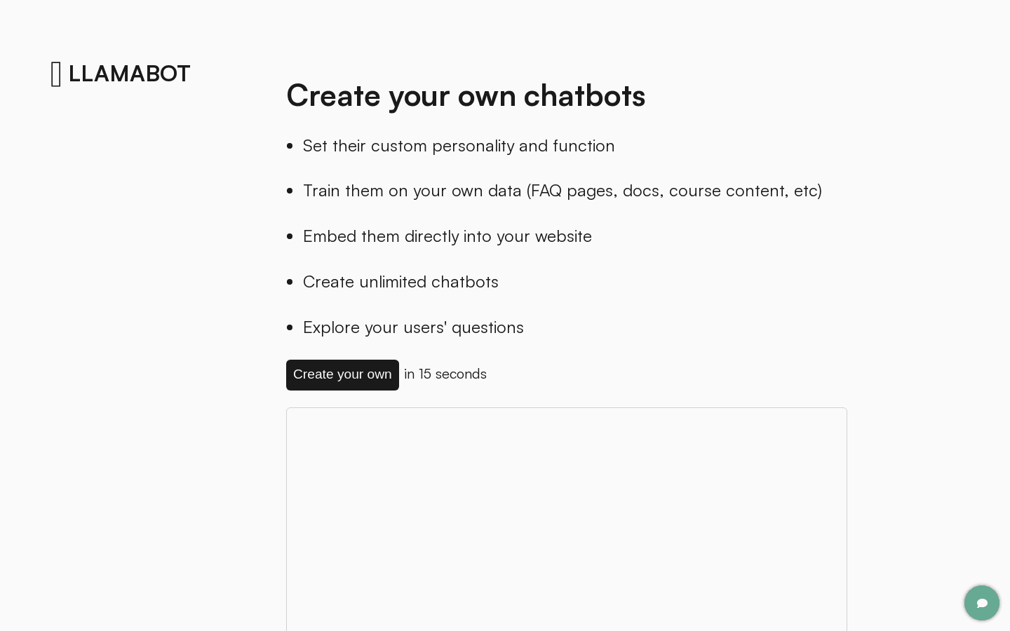Click "(FAQ pages, docs, course content, etc)" text

pos(674,191)
